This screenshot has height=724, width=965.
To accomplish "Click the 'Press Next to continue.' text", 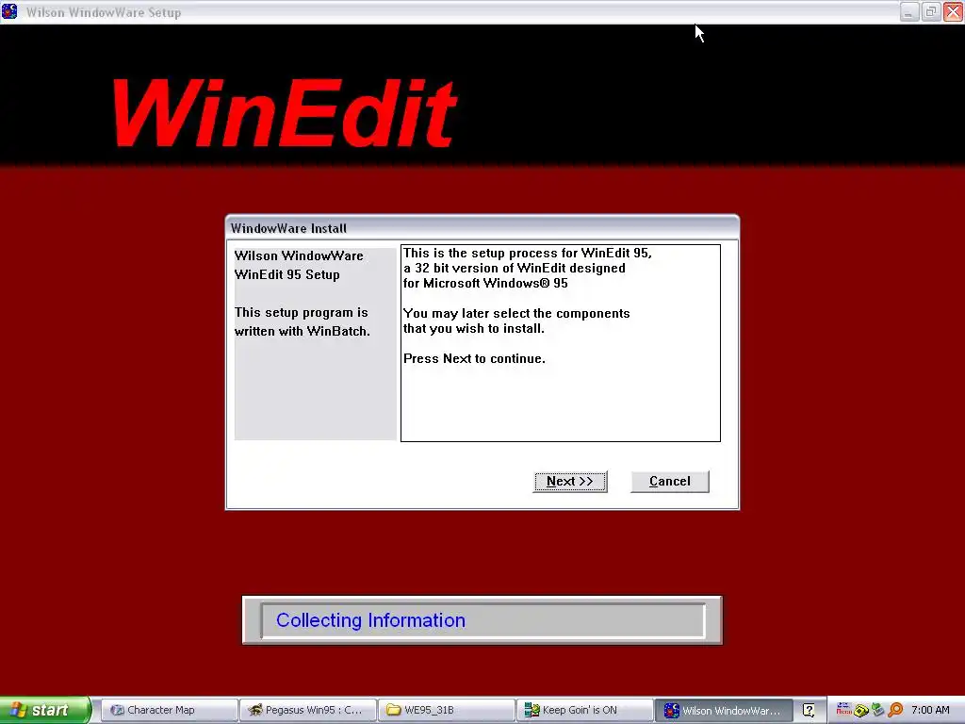I will tap(474, 358).
